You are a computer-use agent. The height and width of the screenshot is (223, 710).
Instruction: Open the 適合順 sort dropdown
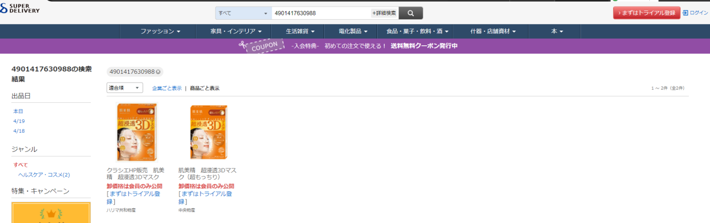tap(125, 87)
